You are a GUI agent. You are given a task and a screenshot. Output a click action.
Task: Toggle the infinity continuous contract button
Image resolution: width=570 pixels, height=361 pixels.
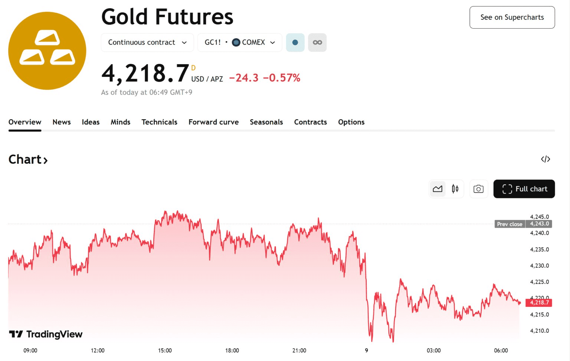[317, 42]
